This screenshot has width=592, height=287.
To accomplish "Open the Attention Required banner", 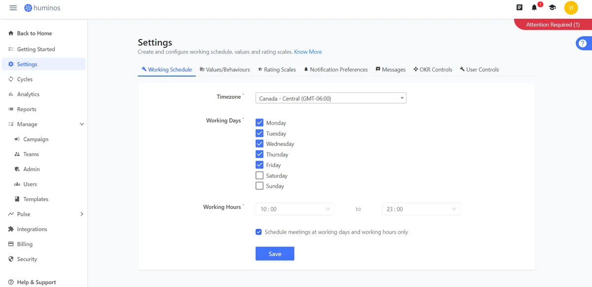I will click(x=553, y=25).
